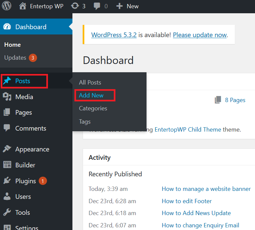Image resolution: width=255 pixels, height=230 pixels.
Task: Open the New content menu
Action: pos(133,6)
